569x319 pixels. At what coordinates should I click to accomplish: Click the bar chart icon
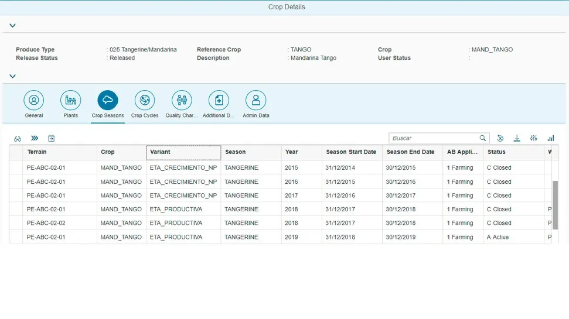point(551,138)
